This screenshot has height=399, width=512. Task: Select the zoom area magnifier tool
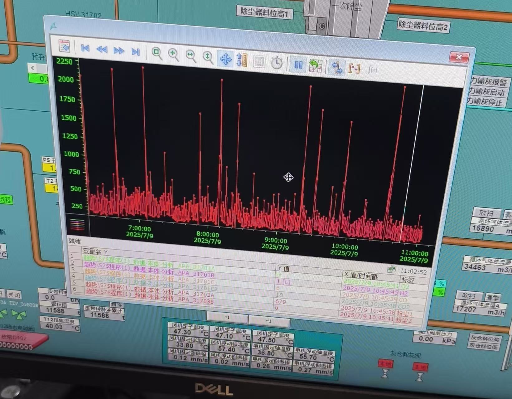(x=157, y=53)
